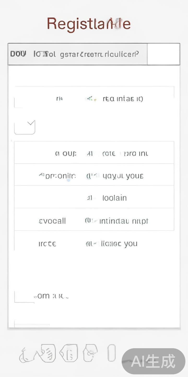Open the header bar dropdown starting with "DOU"

pos(78,54)
